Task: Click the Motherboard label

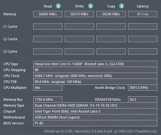Action: 14,117
